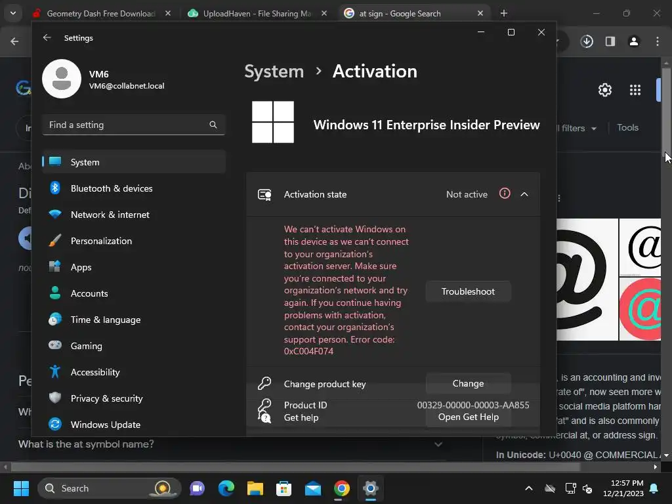Toggle Chrome side panel icon
672x504 pixels.
click(x=610, y=41)
